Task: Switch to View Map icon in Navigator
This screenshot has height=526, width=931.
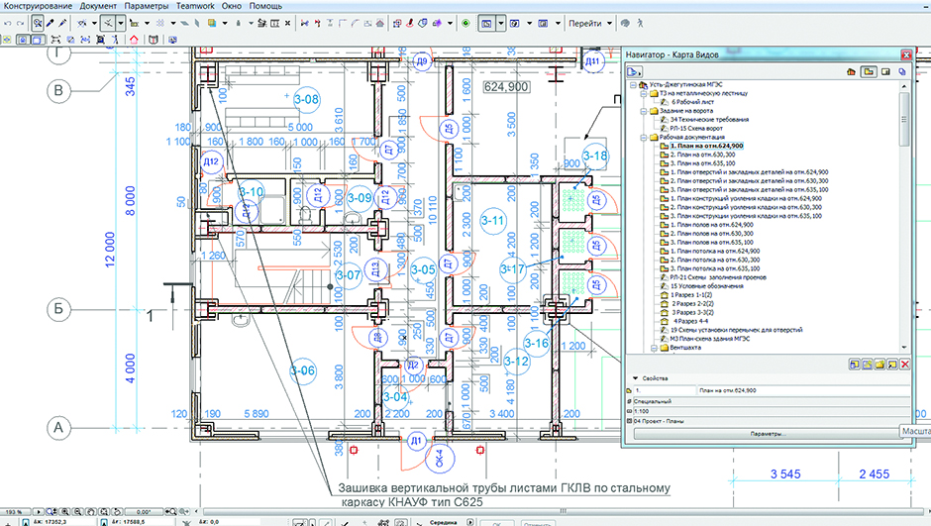Action: coord(868,72)
